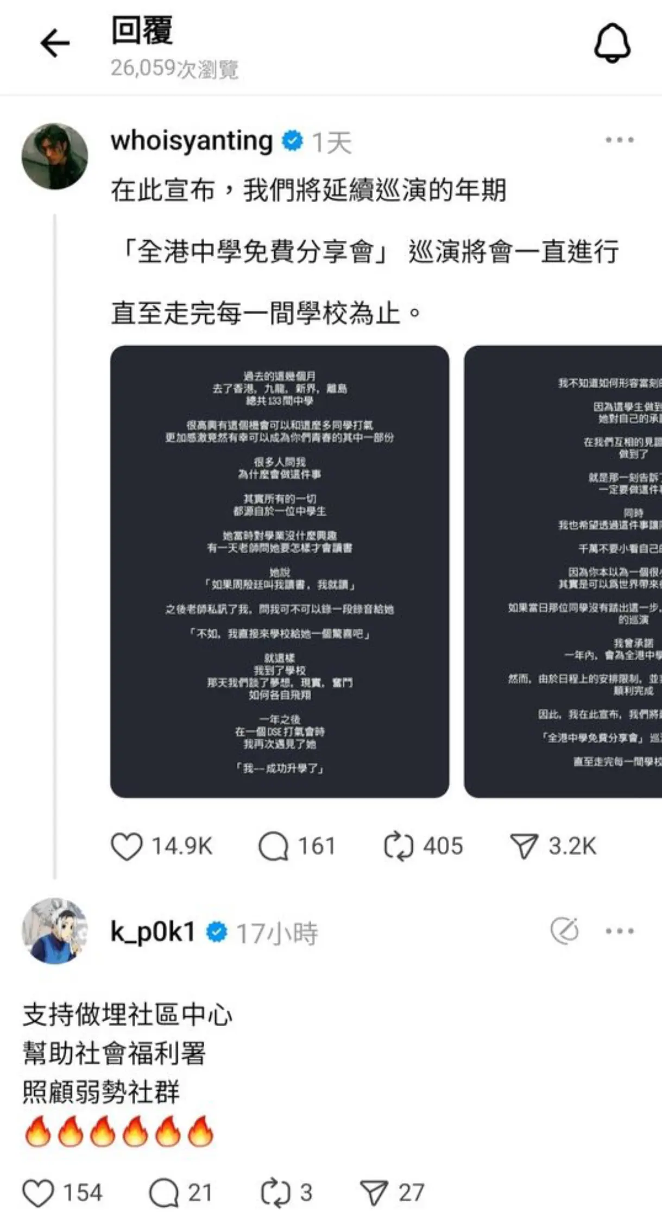662x1212 pixels.
Task: Repost the whoisyanting post
Action: point(399,847)
